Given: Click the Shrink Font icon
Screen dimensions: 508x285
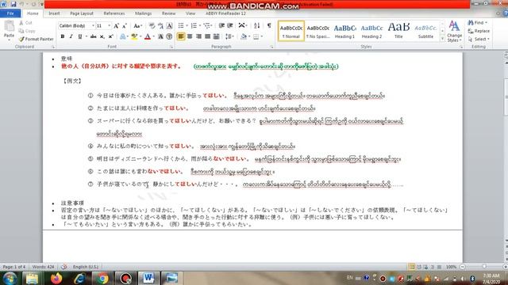Looking at the screenshot, I should pyautogui.click(x=125, y=26).
